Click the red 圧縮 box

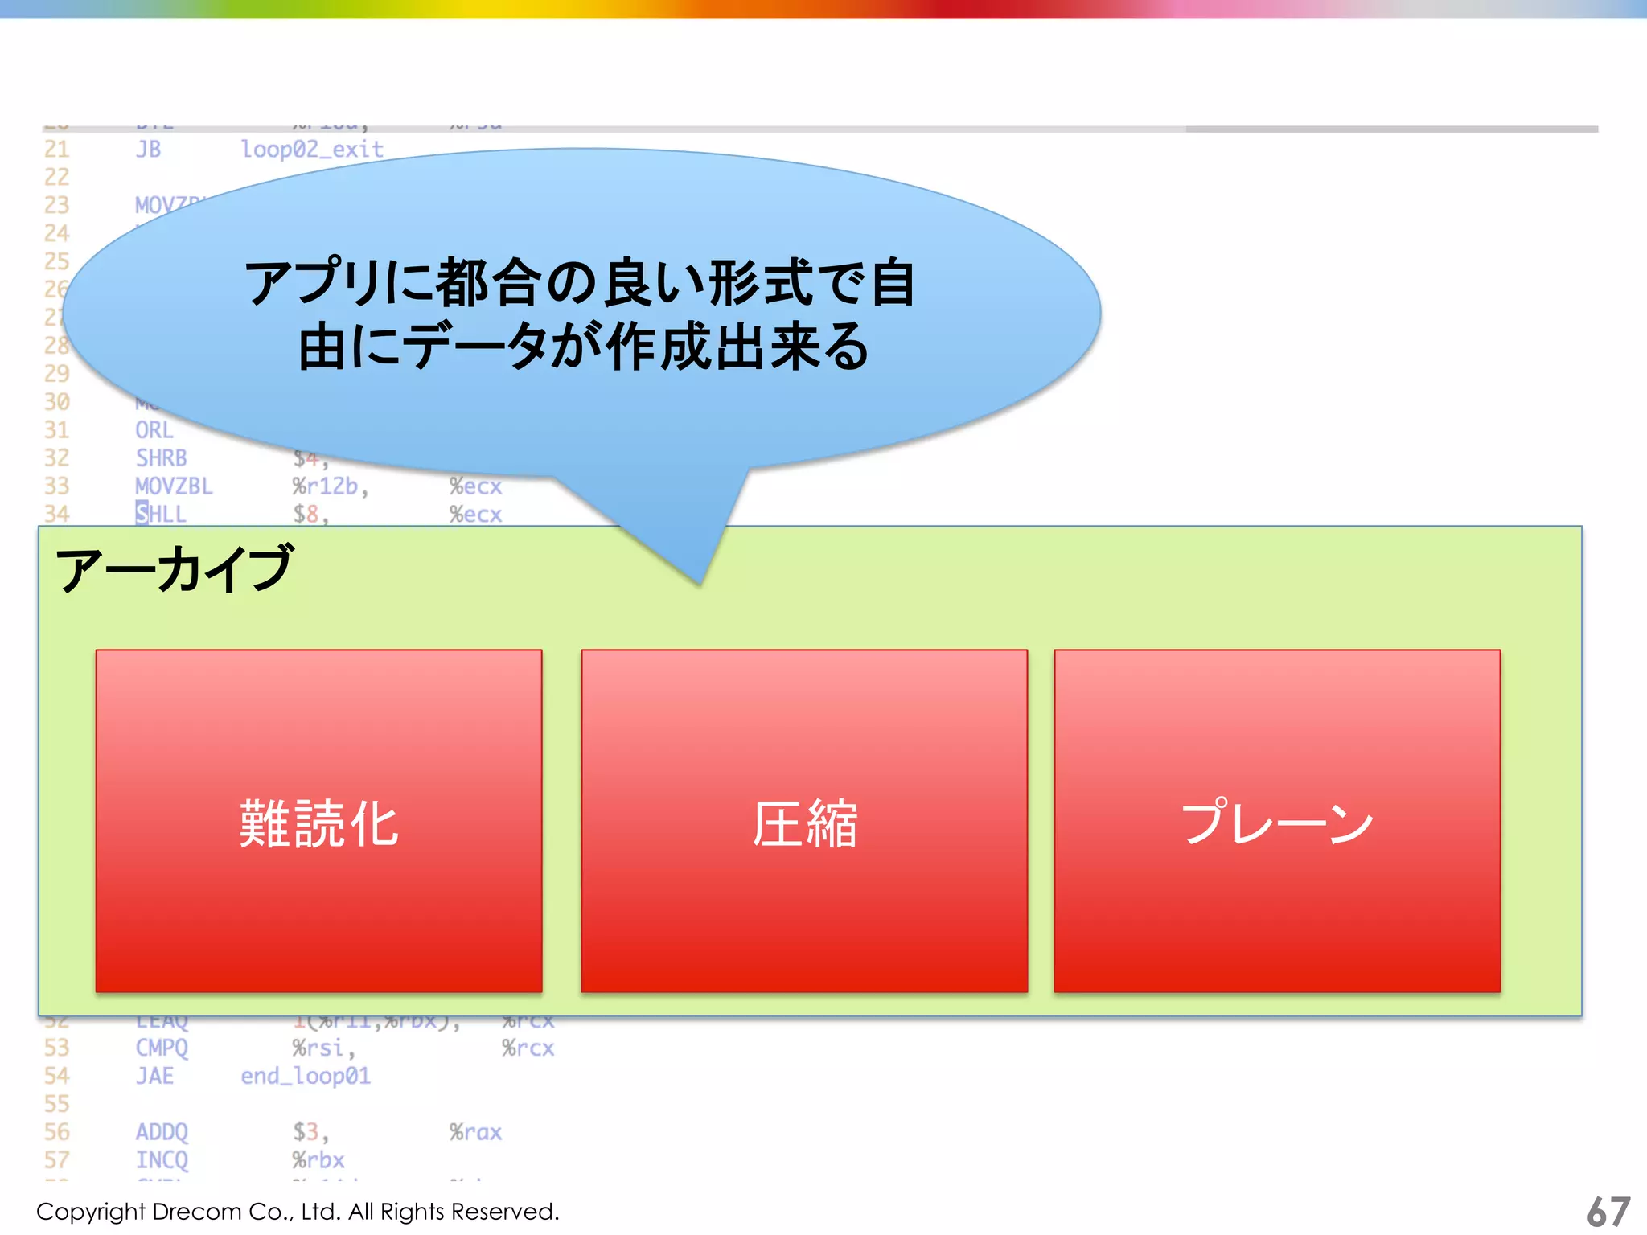pos(804,821)
